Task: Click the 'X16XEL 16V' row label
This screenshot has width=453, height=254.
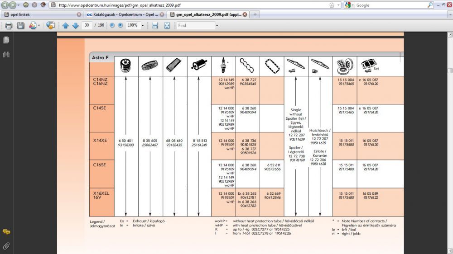Action: [101, 195]
